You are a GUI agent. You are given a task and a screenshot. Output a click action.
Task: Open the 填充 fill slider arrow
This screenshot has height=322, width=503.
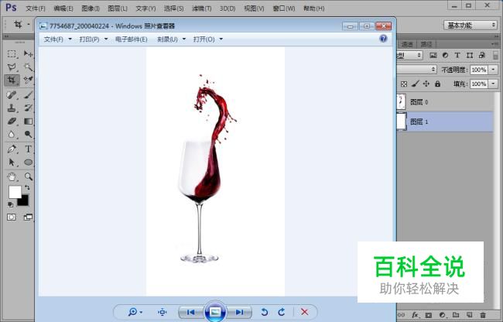tap(494, 84)
